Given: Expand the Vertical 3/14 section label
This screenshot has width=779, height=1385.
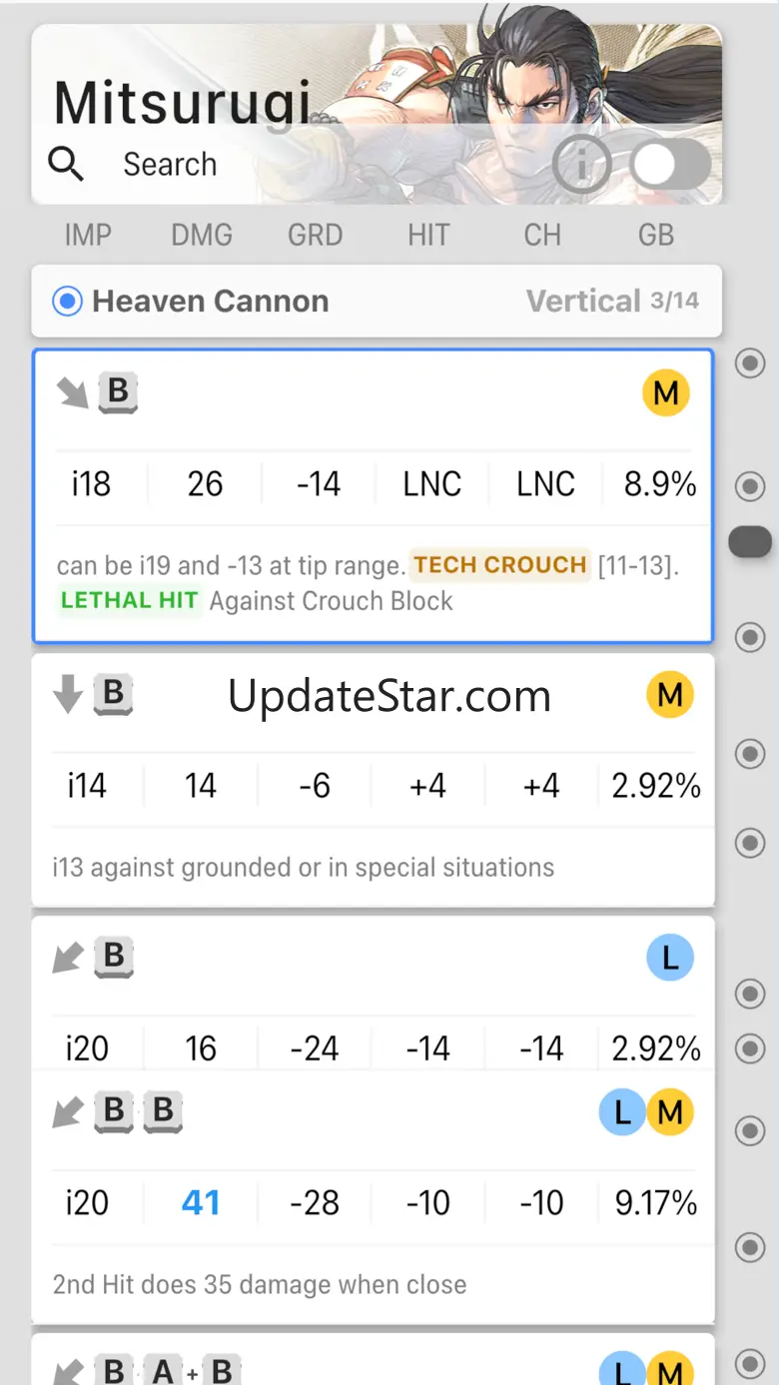Looking at the screenshot, I should tap(612, 301).
